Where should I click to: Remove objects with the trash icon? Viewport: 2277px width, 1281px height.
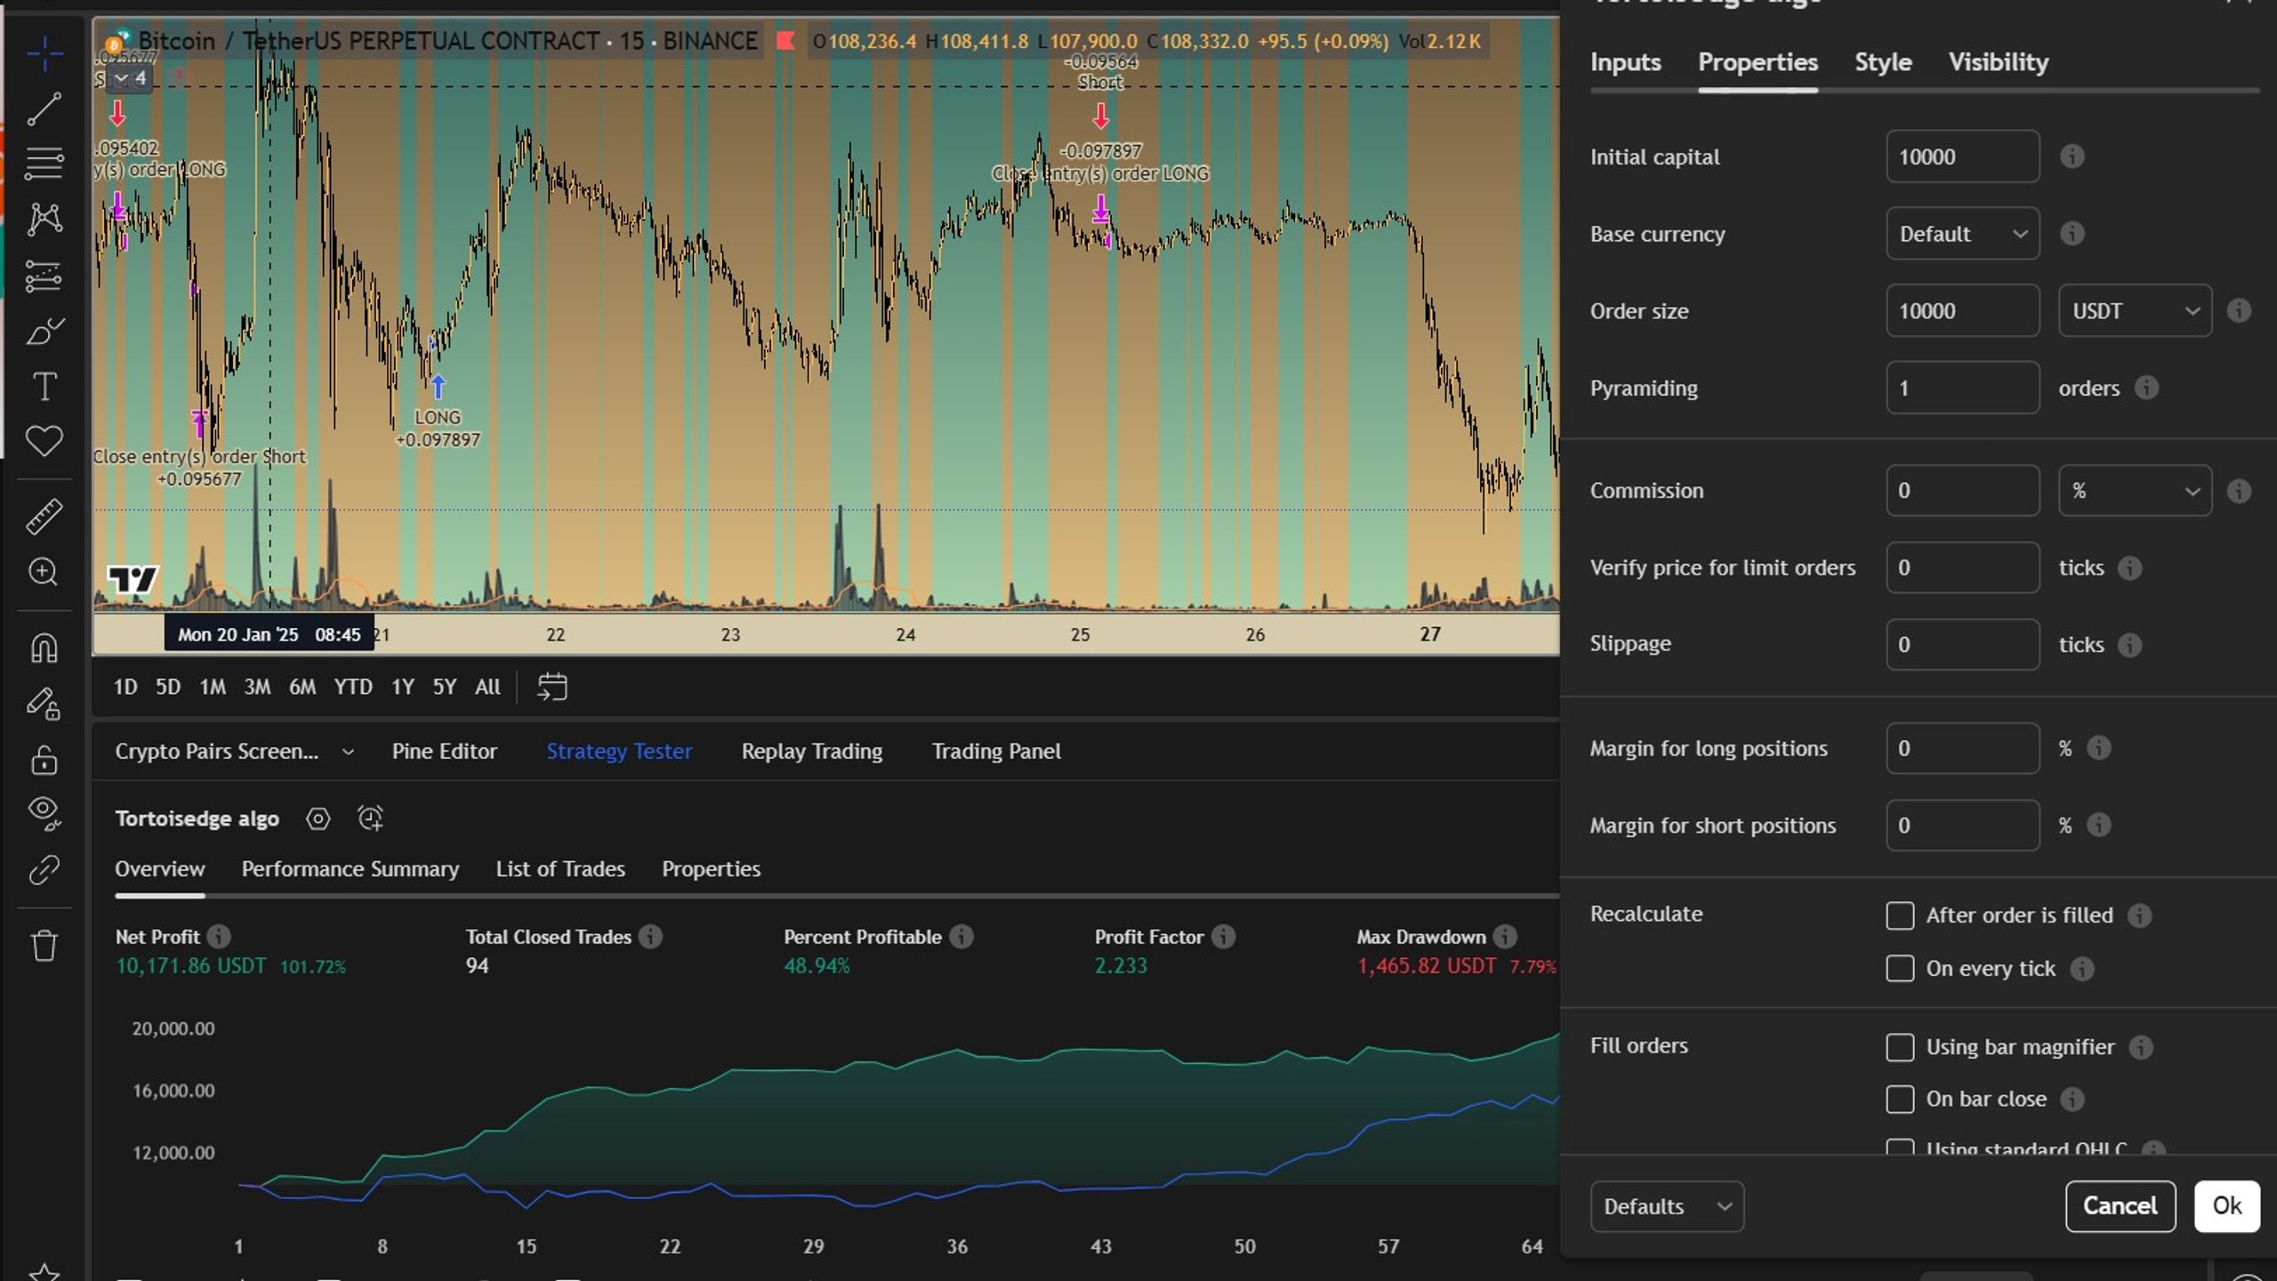(x=44, y=946)
